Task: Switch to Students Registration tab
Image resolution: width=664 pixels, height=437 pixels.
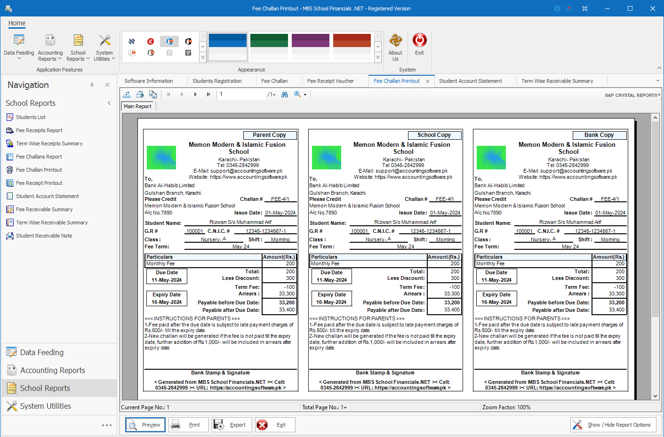Action: point(217,81)
